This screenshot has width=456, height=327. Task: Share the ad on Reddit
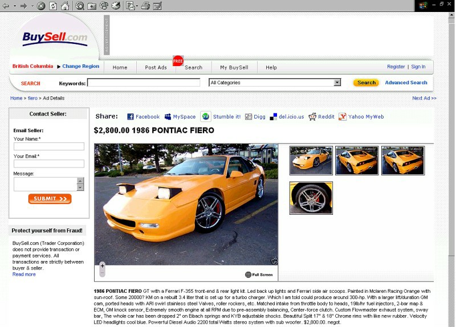pos(321,117)
